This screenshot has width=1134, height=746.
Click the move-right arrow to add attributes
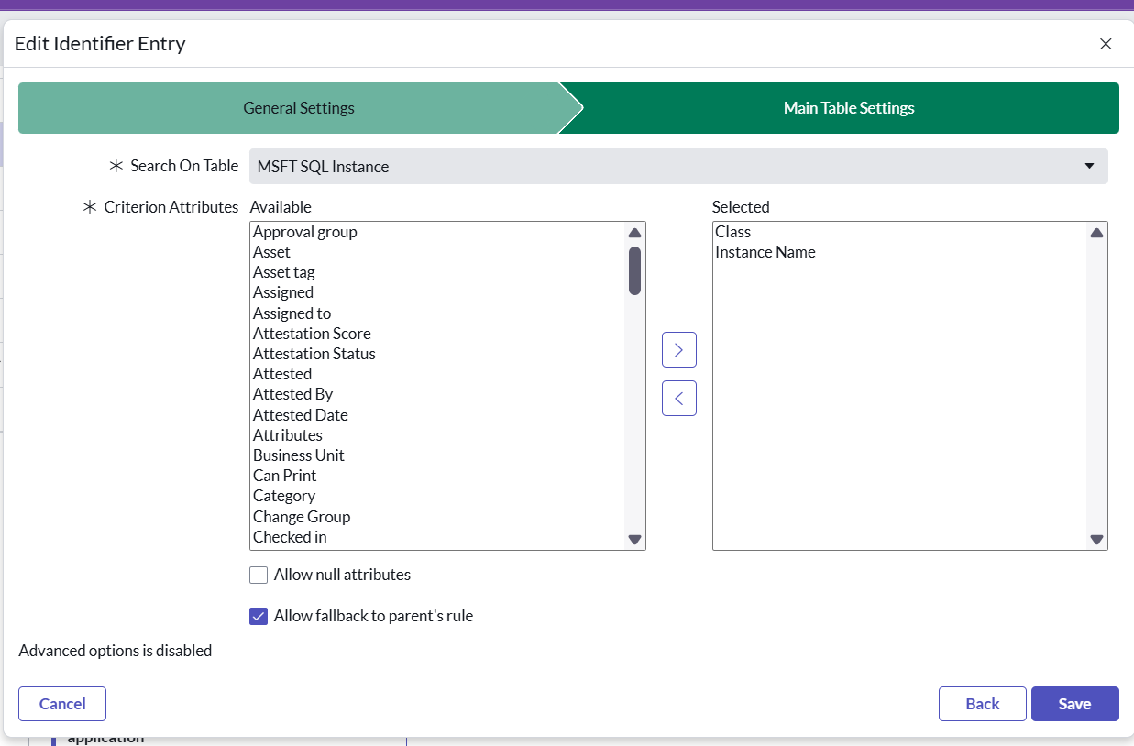[678, 349]
